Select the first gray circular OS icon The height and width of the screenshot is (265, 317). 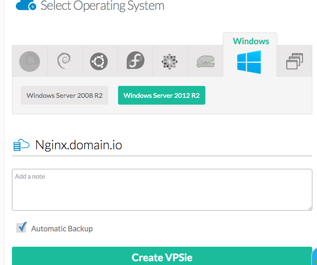[x=30, y=61]
